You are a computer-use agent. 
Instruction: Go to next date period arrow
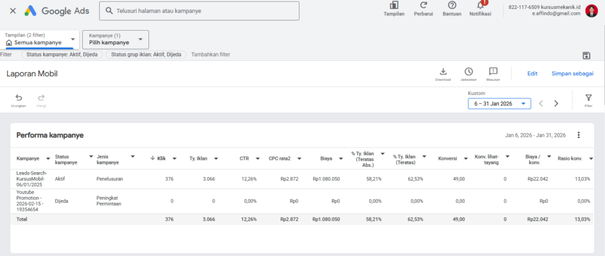pos(556,104)
